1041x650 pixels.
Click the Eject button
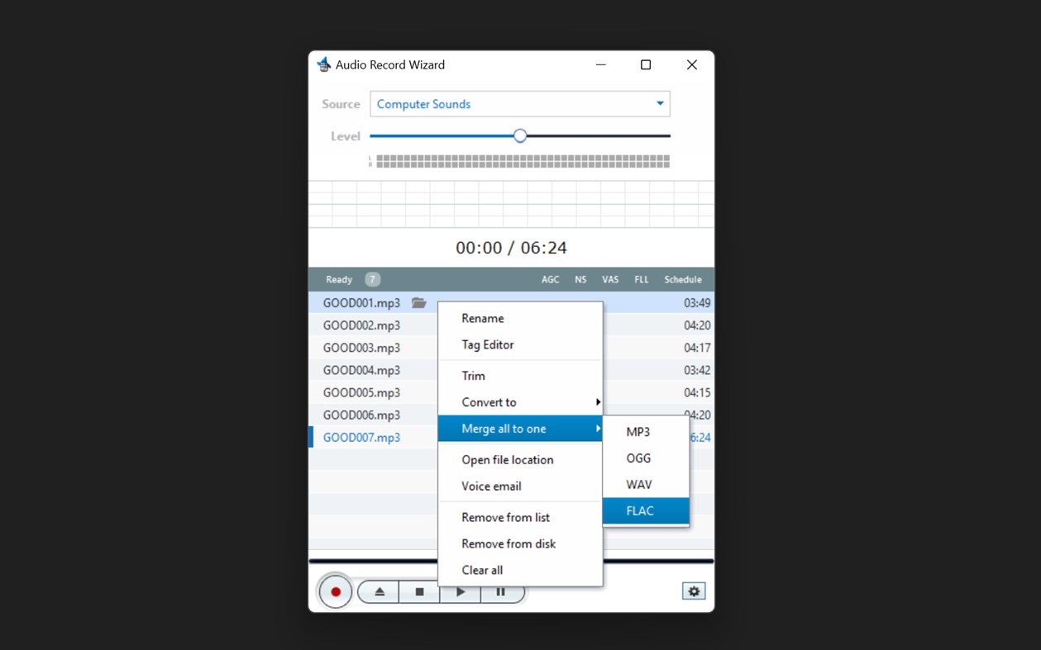(378, 591)
